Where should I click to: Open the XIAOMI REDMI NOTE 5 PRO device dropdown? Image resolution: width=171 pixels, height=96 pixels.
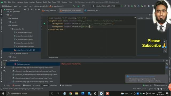point(106,6)
